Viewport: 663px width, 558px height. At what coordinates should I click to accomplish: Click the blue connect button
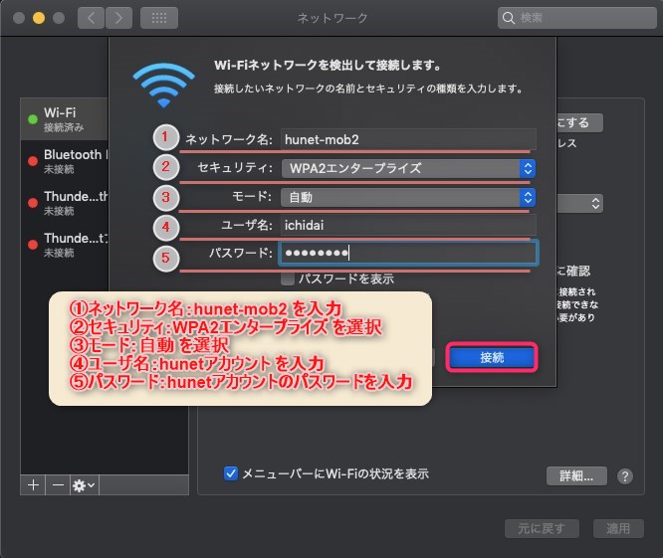[492, 356]
